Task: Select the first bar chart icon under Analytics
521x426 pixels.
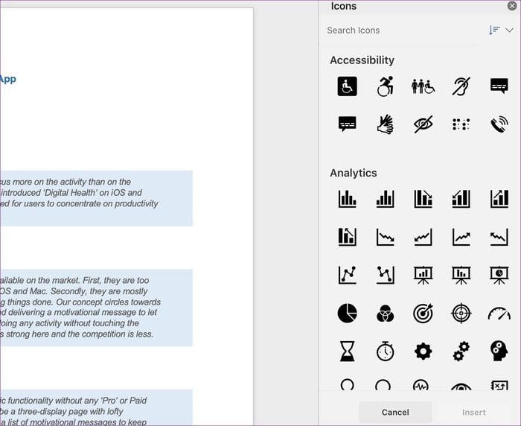Action: tap(348, 199)
